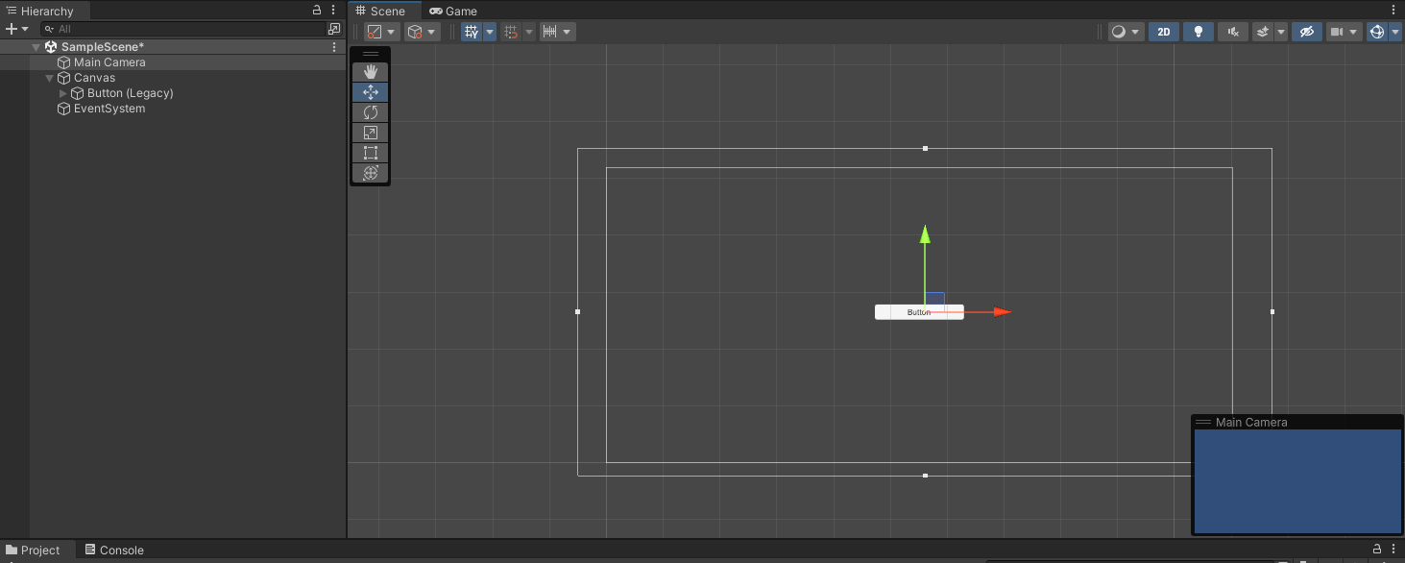Toggle scene visibility with the crossed-eye icon

(1306, 31)
